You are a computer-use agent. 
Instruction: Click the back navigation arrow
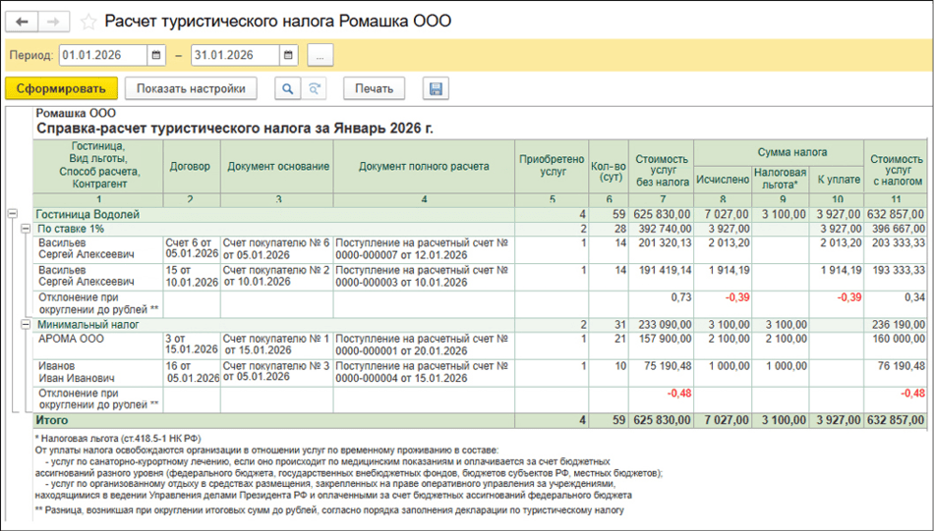(22, 21)
